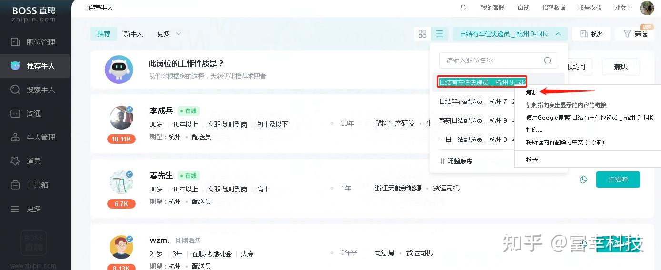Open candidate 秦先生 name

click(x=161, y=175)
